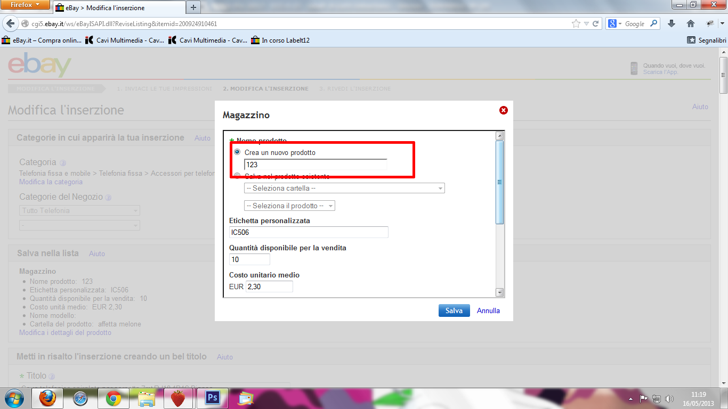Click Annulla link in Magazzino dialog
Screen dimensions: 728x409
[x=488, y=310]
